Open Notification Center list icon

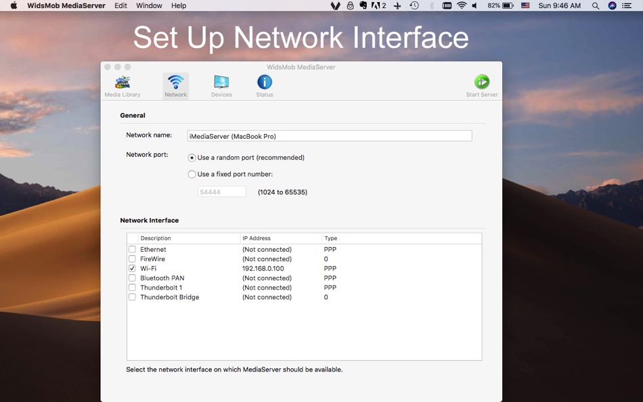coord(627,5)
